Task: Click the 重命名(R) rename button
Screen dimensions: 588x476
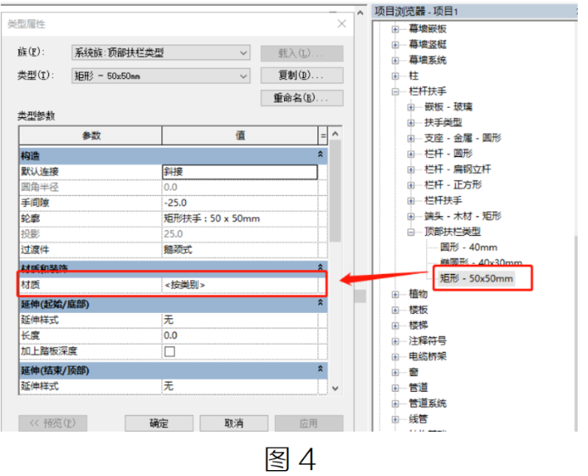Action: click(302, 98)
